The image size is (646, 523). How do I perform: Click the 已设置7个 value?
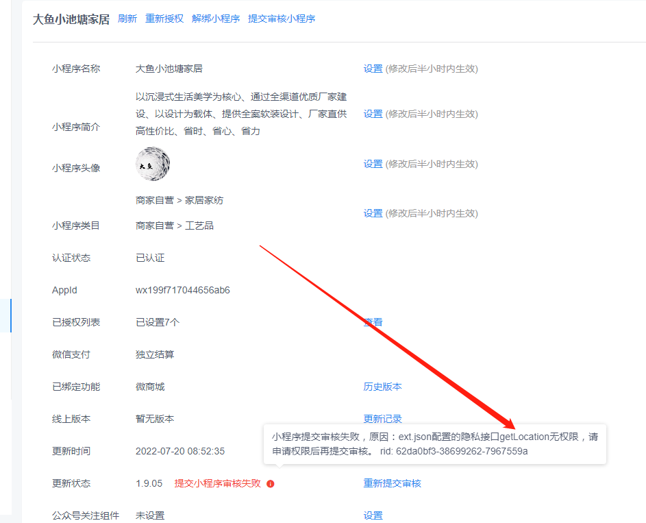[158, 322]
